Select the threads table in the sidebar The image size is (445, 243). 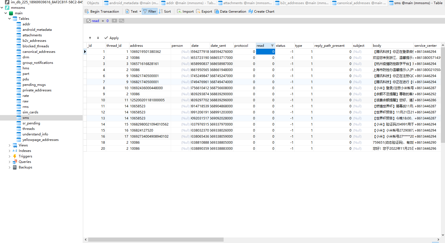click(29, 129)
